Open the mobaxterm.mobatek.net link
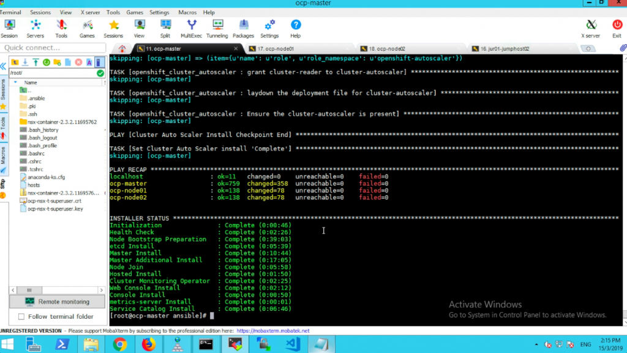Screen dimensions: 627x353 pos(272,330)
